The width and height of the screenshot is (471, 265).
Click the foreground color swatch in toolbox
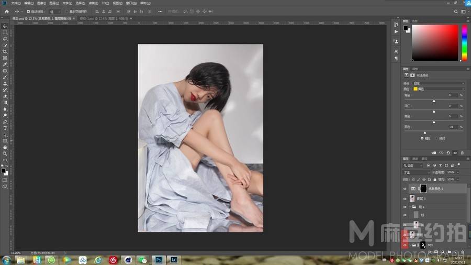[3, 171]
